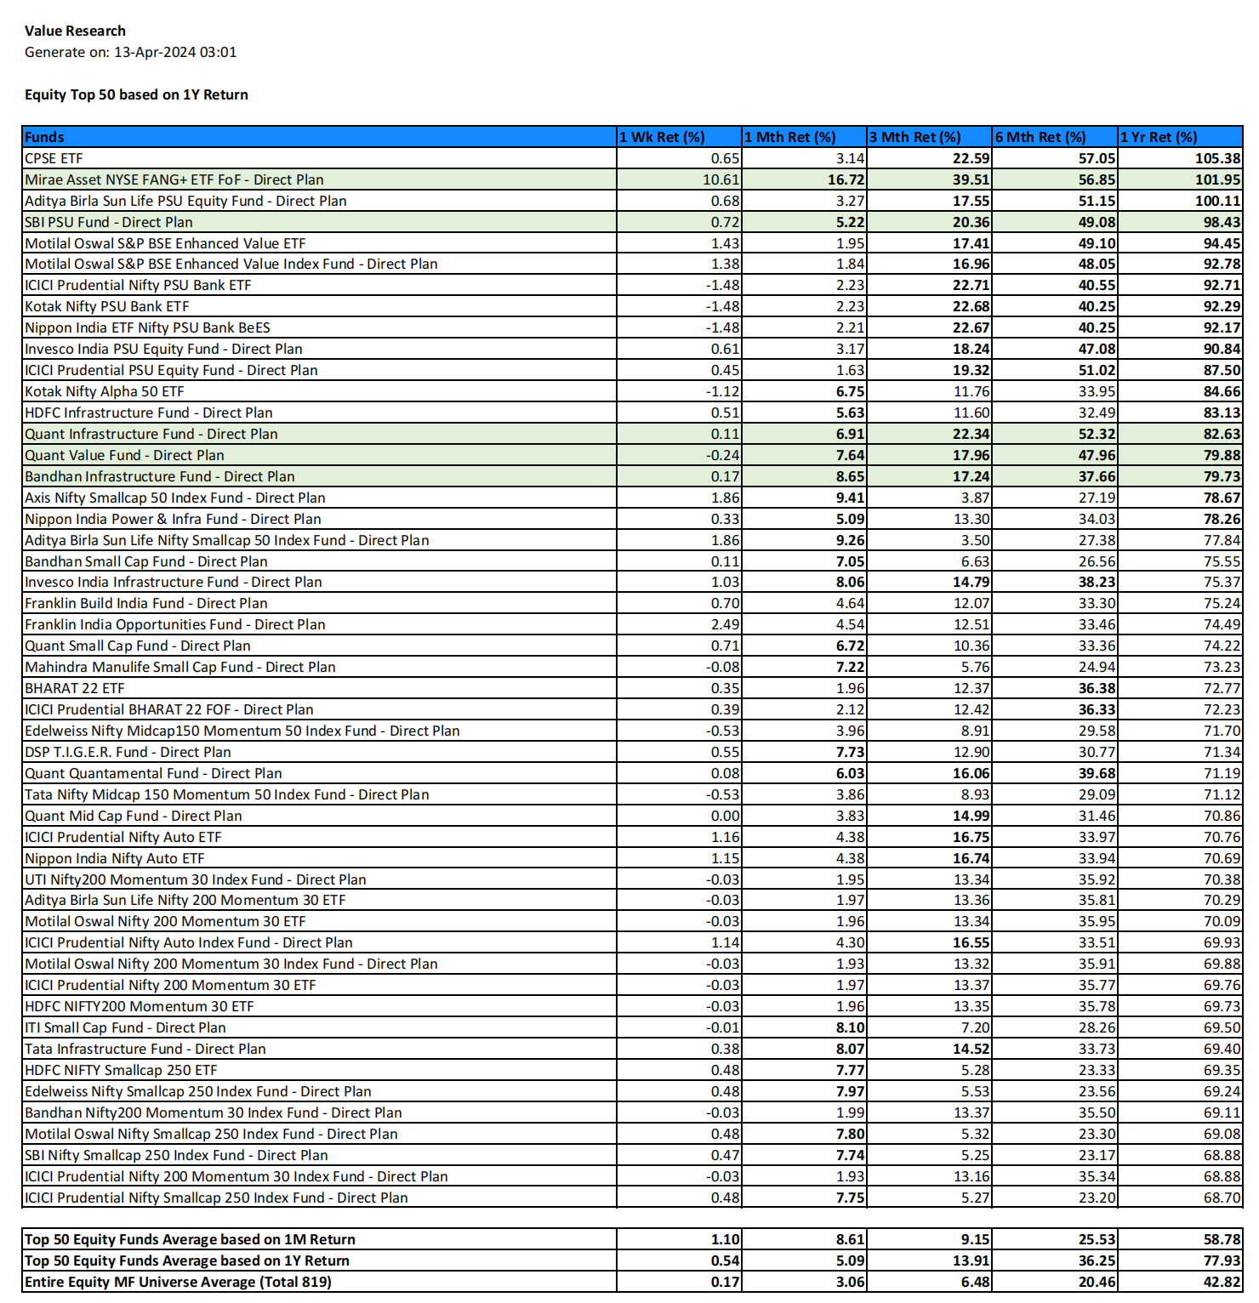The height and width of the screenshot is (1303, 1259).
Task: Click Franklin Build India Fund - Direct Plan
Action: point(146,603)
